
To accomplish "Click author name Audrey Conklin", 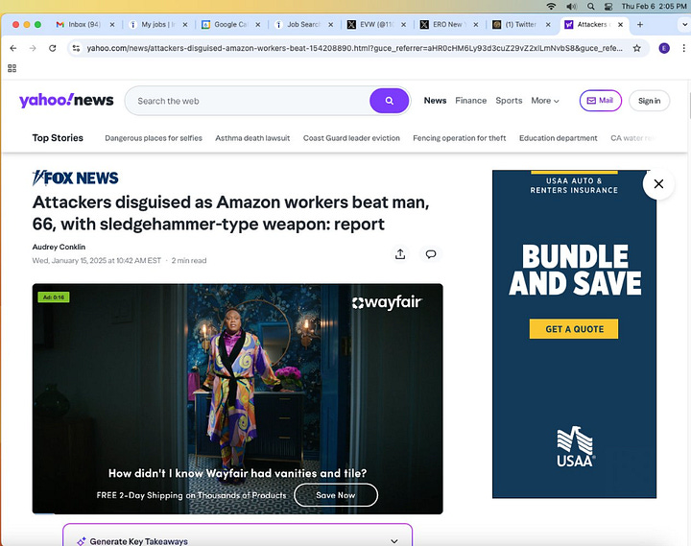I will click(59, 247).
